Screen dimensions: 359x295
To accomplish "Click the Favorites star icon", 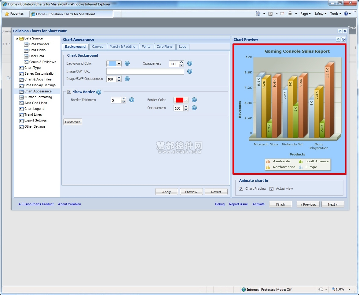I will coord(7,14).
